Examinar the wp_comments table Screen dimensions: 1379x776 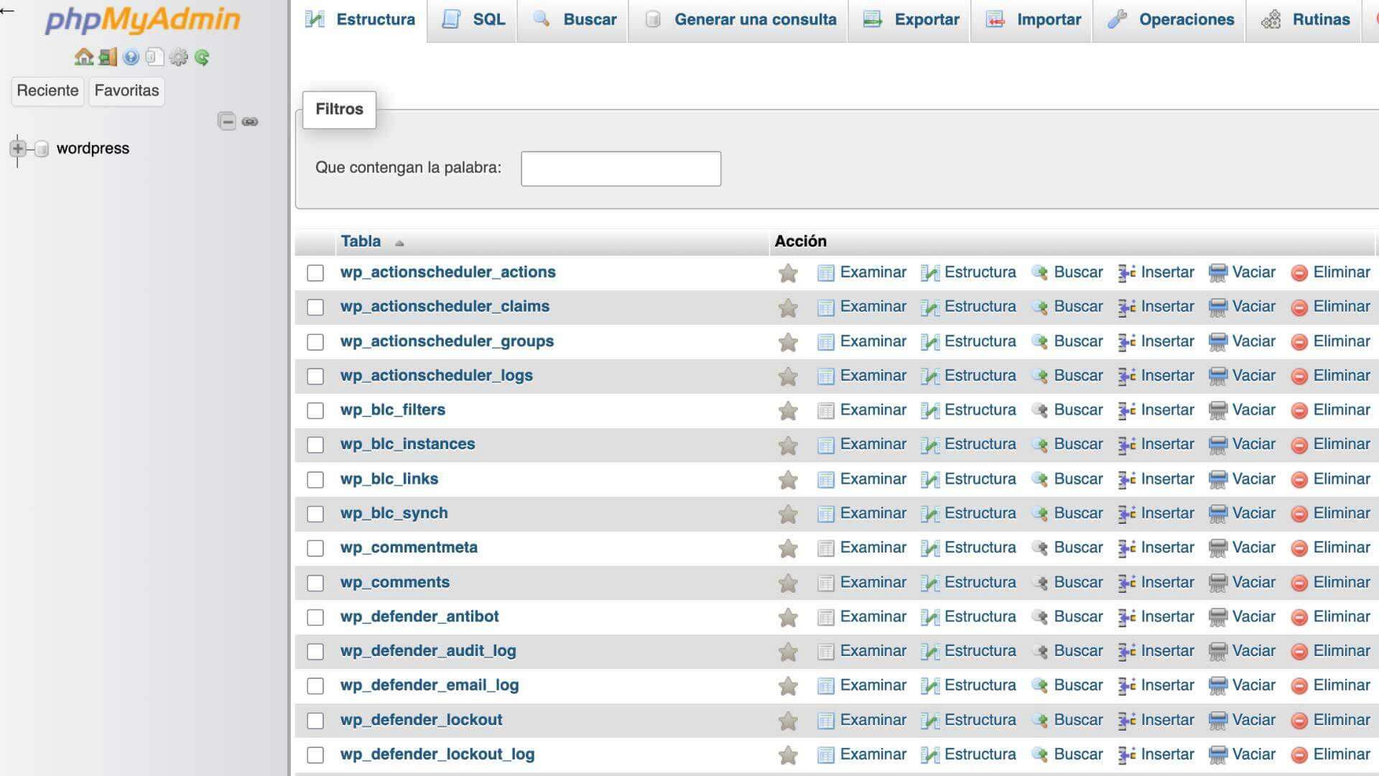click(x=872, y=582)
